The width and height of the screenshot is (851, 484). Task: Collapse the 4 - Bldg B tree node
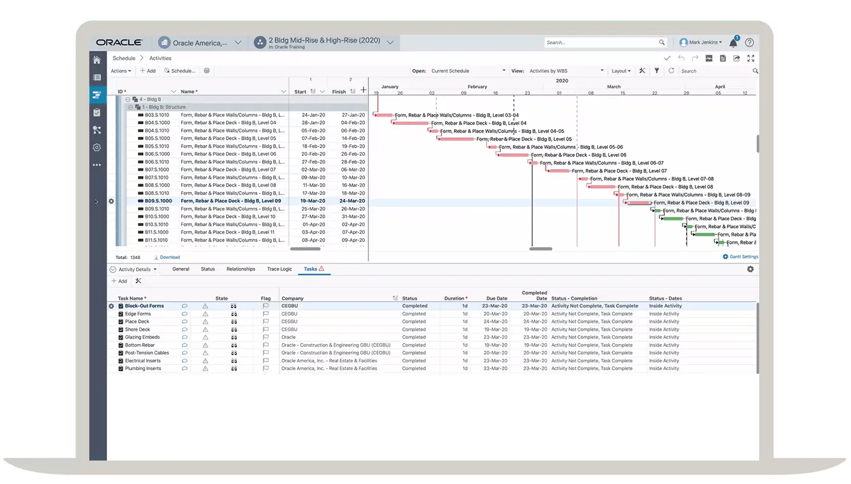pyautogui.click(x=128, y=99)
